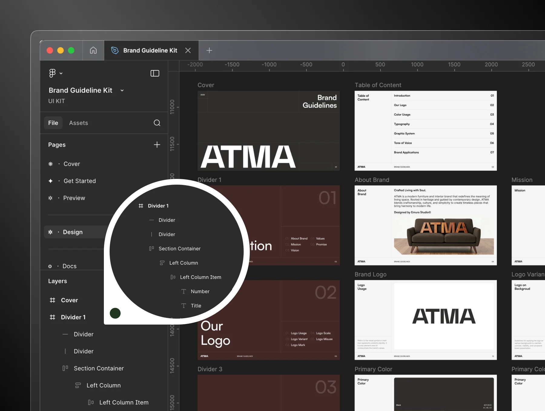Click the layout icon beside Left Column in sidebar
The image size is (545, 411).
[78, 385]
